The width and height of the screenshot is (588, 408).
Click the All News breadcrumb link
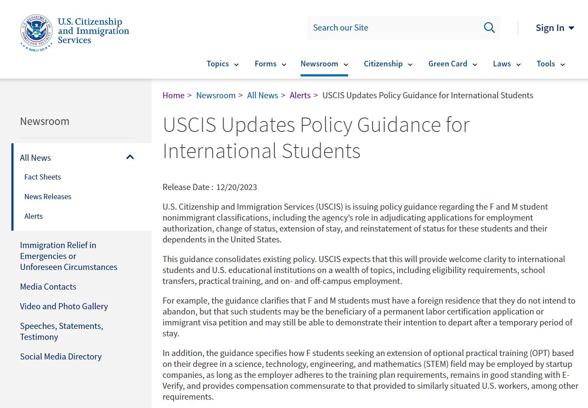263,95
